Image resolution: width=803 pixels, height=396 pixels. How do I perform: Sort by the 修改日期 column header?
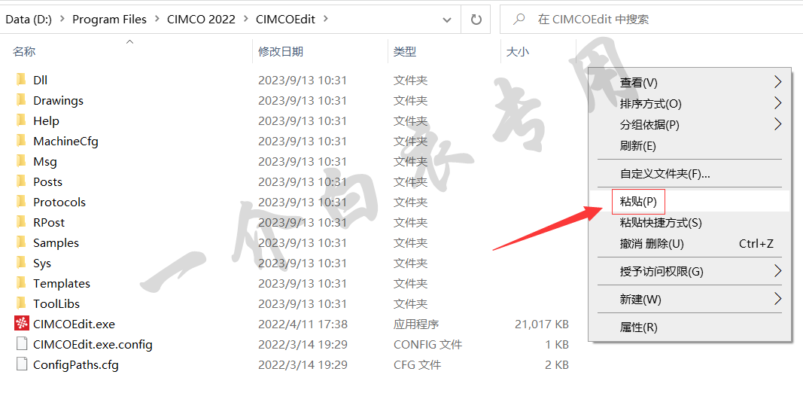tap(281, 51)
